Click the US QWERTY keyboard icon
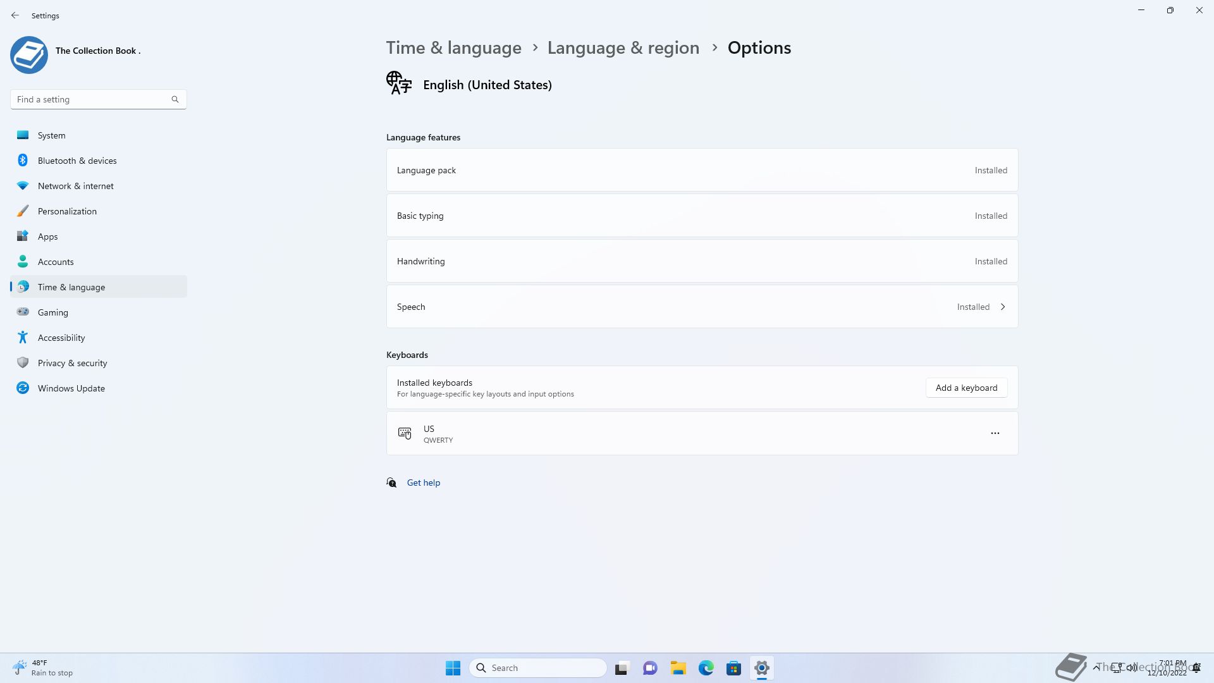1214x683 pixels. click(405, 433)
